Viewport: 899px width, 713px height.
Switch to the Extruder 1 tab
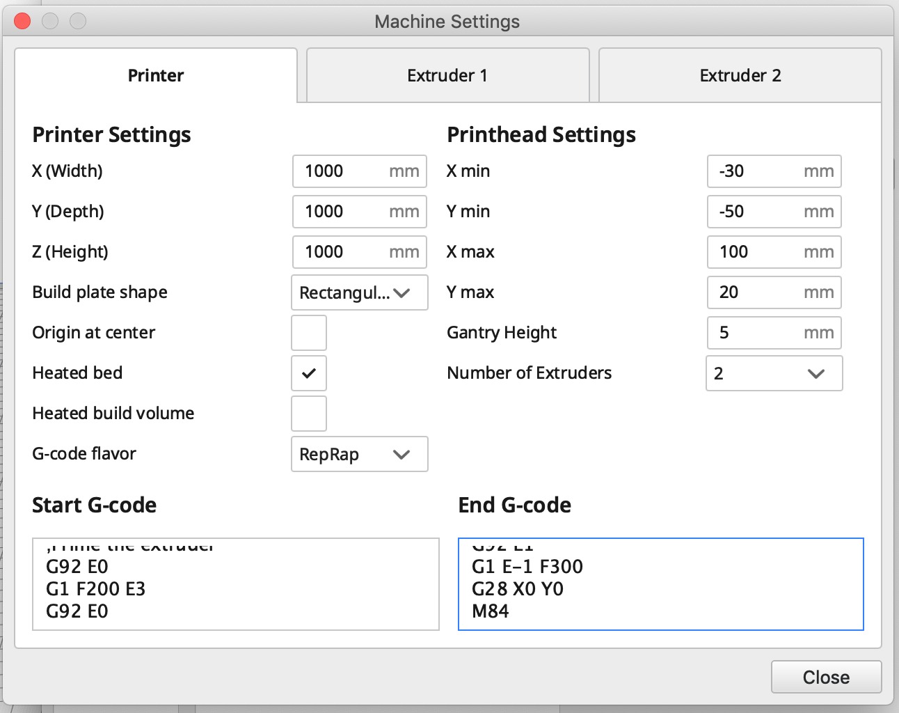pyautogui.click(x=447, y=75)
